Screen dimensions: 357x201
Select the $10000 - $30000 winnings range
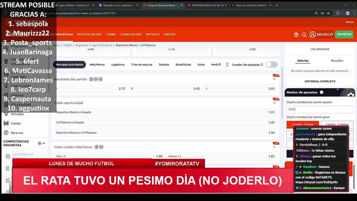(303, 125)
